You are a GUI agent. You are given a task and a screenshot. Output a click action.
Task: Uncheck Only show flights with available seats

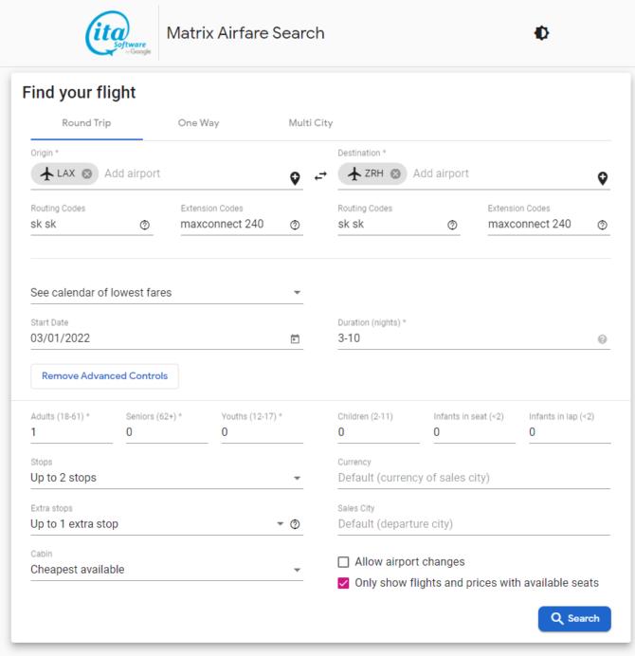tap(343, 583)
